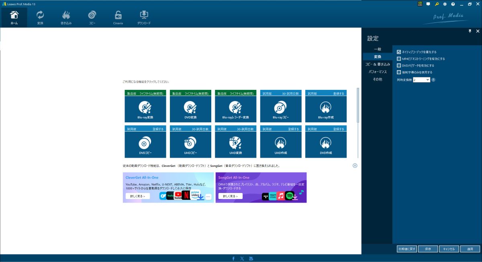Open the Cinavia module
The image size is (482, 262).
[118, 18]
